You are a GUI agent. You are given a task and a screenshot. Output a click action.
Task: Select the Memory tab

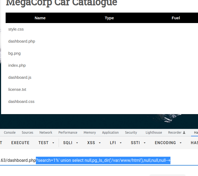90,133
